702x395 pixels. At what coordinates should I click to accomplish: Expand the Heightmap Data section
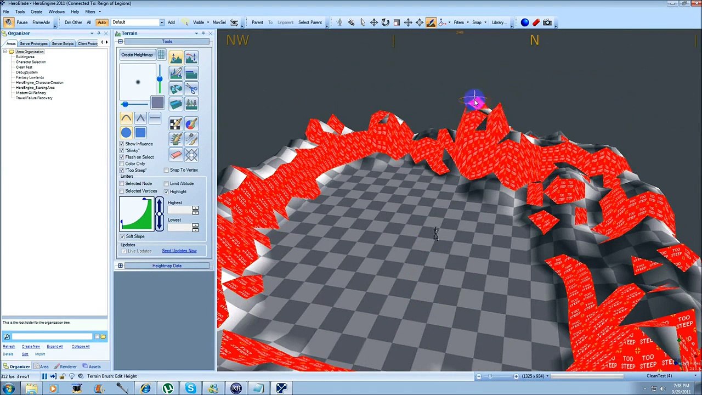(x=120, y=266)
